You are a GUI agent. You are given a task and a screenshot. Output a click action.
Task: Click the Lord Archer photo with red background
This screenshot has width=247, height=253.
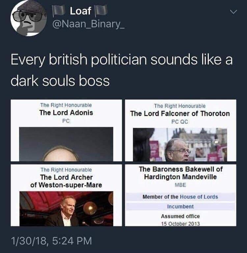point(66,209)
